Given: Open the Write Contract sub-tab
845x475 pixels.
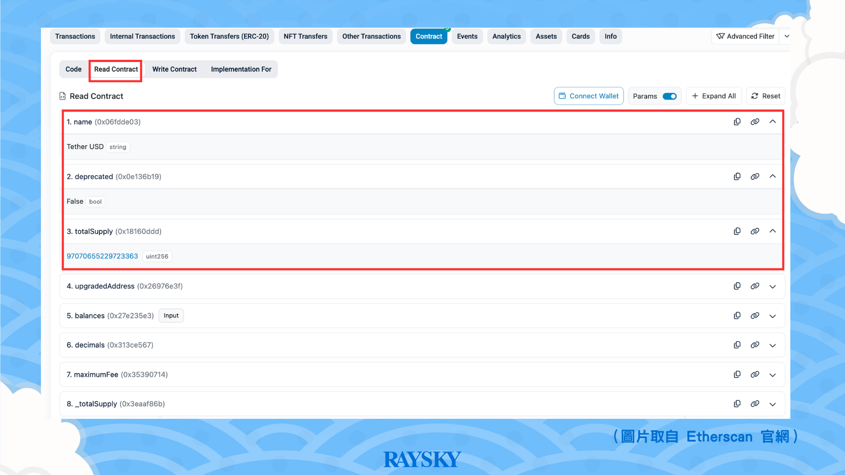Looking at the screenshot, I should click(174, 69).
